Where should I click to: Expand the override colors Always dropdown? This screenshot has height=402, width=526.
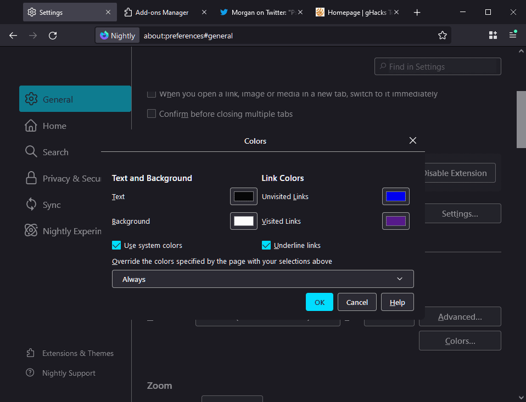click(x=262, y=279)
